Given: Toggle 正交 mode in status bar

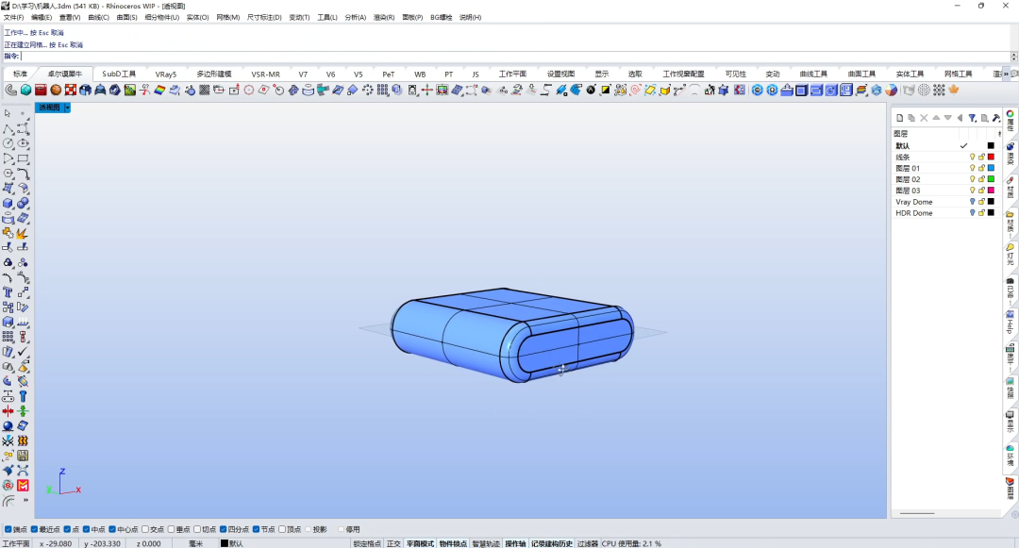Looking at the screenshot, I should [x=393, y=543].
